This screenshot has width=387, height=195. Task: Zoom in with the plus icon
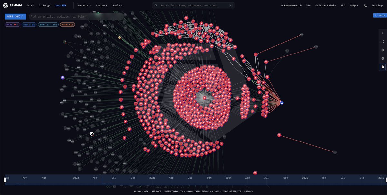pyautogui.click(x=382, y=50)
